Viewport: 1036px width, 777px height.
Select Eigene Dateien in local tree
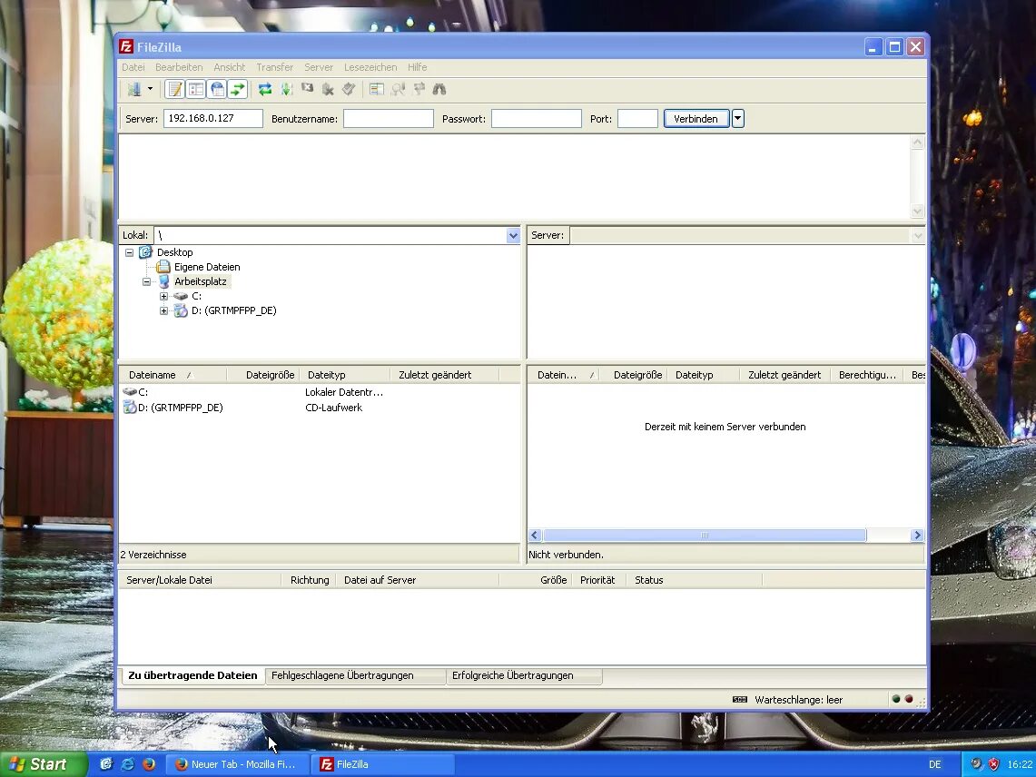point(207,267)
